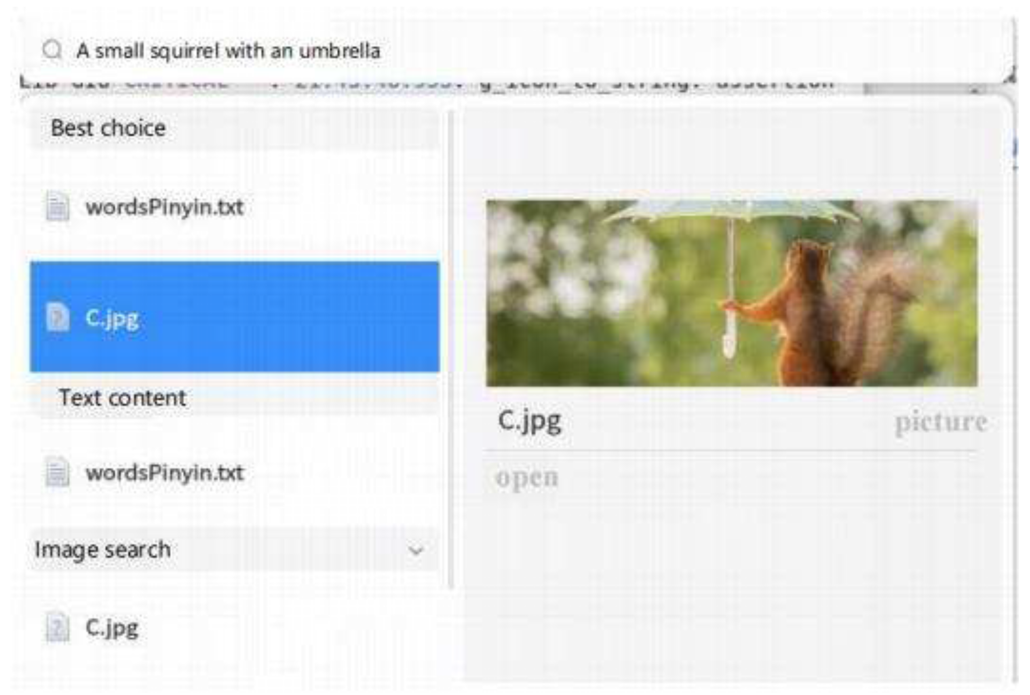Click the vertical scrollbar beside results list
This screenshot has height=695, width=1030.
(451, 350)
